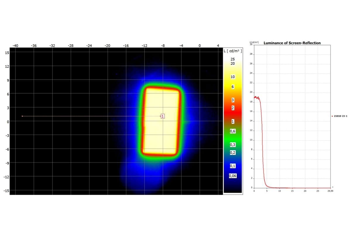Click the L [cd/m²] color scale header
The height and width of the screenshot is (236, 351).
[233, 51]
